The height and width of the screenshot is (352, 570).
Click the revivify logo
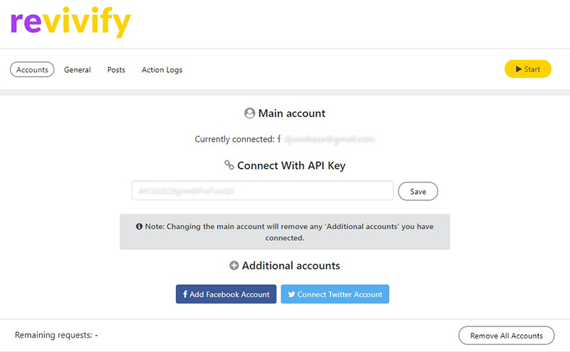coord(71,22)
